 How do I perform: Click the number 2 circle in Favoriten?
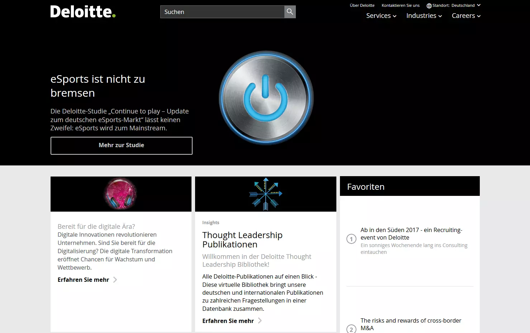[351, 329]
